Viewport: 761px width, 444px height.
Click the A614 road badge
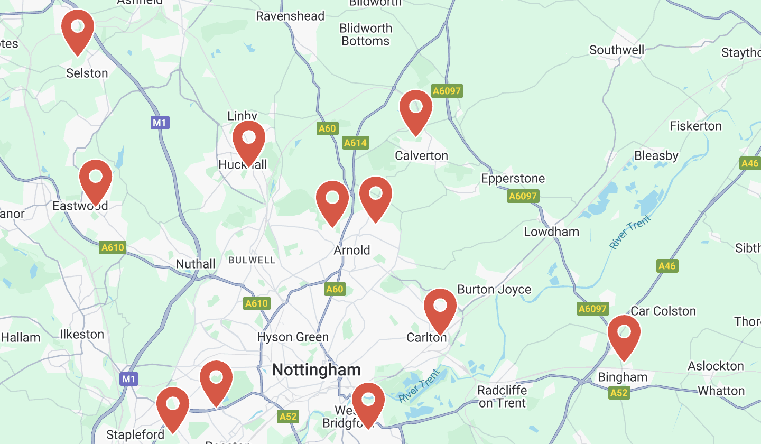coord(355,143)
